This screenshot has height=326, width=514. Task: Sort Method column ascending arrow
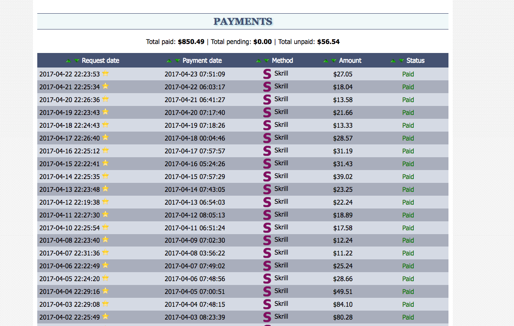pyautogui.click(x=258, y=61)
